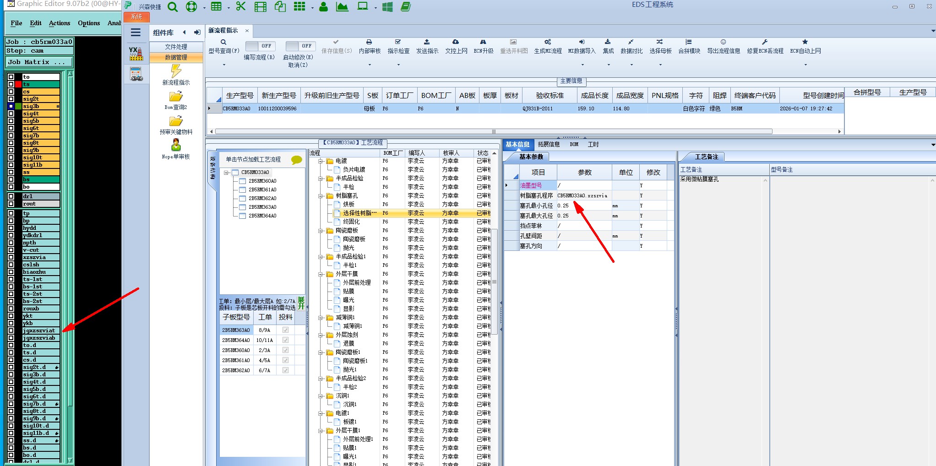936x466 pixels.
Task: Click the scissors cut icon in quick toolbar
Action: click(241, 6)
